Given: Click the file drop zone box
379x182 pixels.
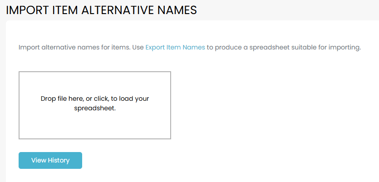Looking at the screenshot, I should coord(94,105).
